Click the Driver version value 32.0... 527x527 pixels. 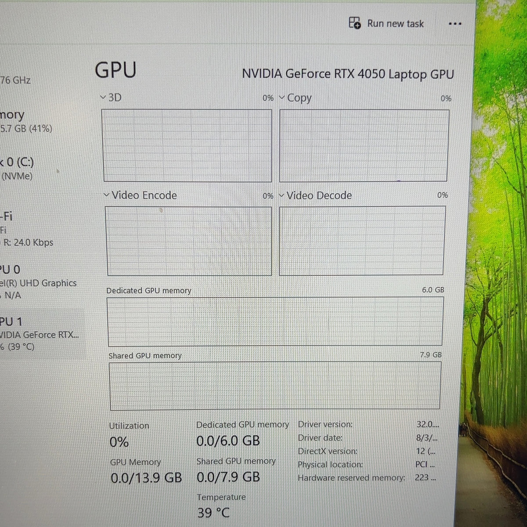(427, 424)
